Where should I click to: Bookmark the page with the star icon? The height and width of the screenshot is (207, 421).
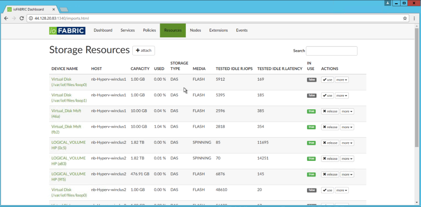tap(405, 18)
